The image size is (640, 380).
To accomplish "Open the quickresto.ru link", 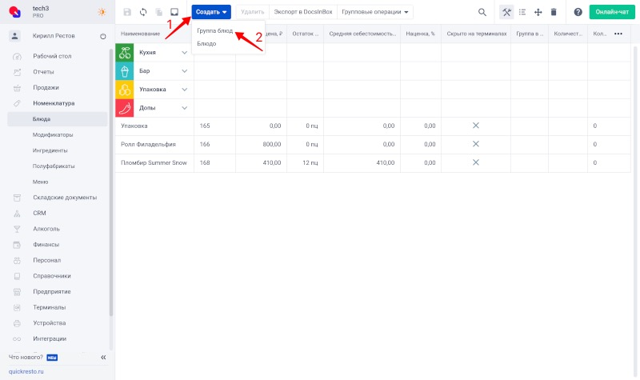I will pos(26,371).
